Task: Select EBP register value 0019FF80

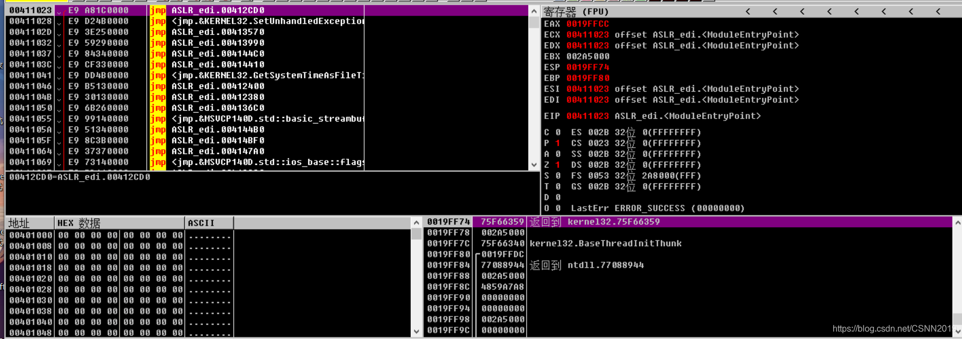Action: click(588, 78)
